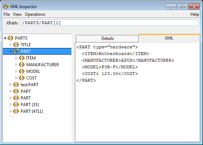This screenshot has width=203, height=145.
Task: Click the ASUS MANUFACTURER line in XML
Action: [128, 60]
